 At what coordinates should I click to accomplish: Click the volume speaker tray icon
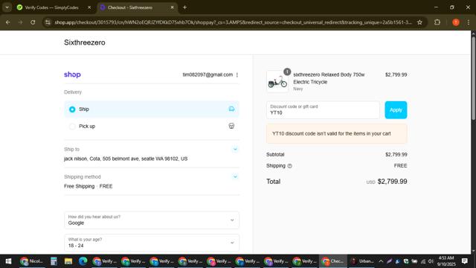click(x=431, y=261)
